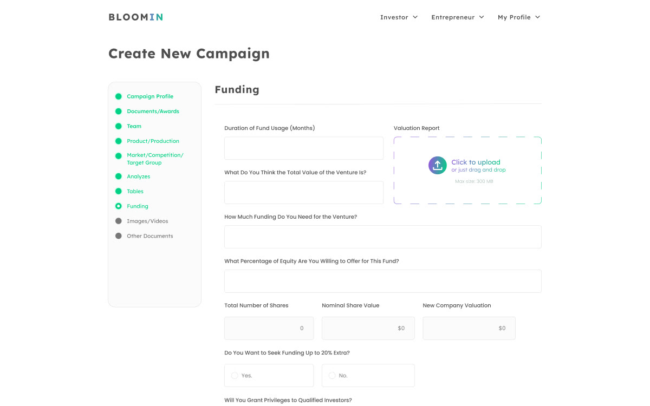650x406 pixels.
Task: Click the Other Documents gray step dot
Action: pos(118,236)
